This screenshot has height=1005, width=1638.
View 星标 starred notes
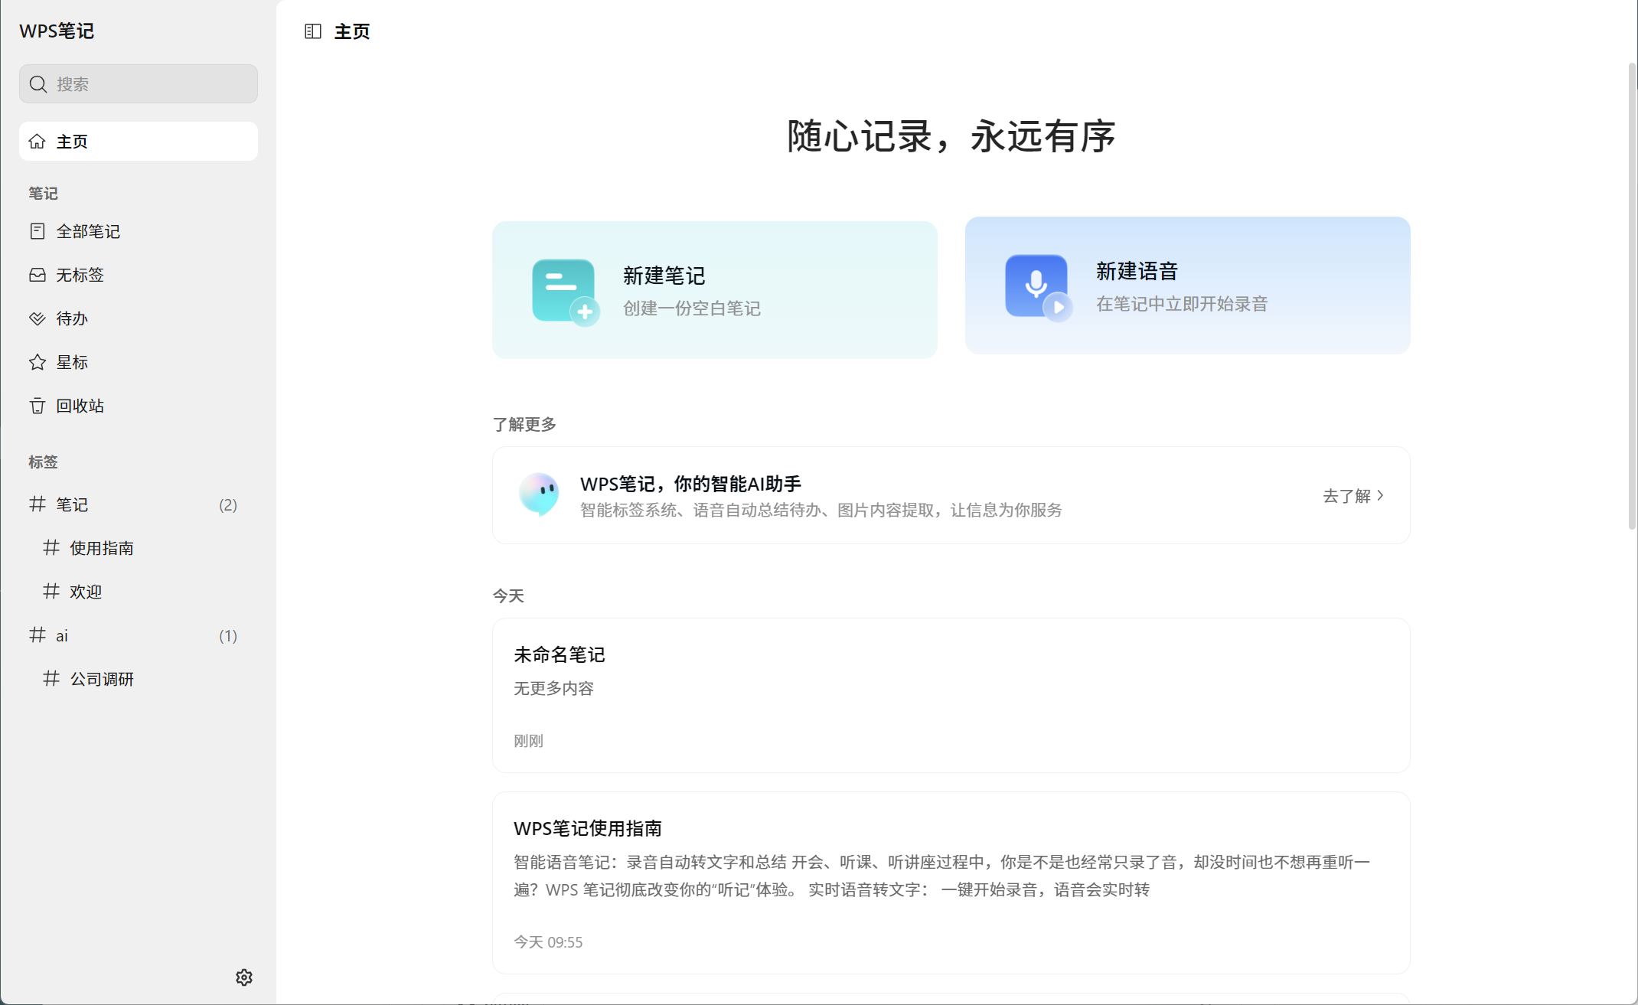[139, 362]
